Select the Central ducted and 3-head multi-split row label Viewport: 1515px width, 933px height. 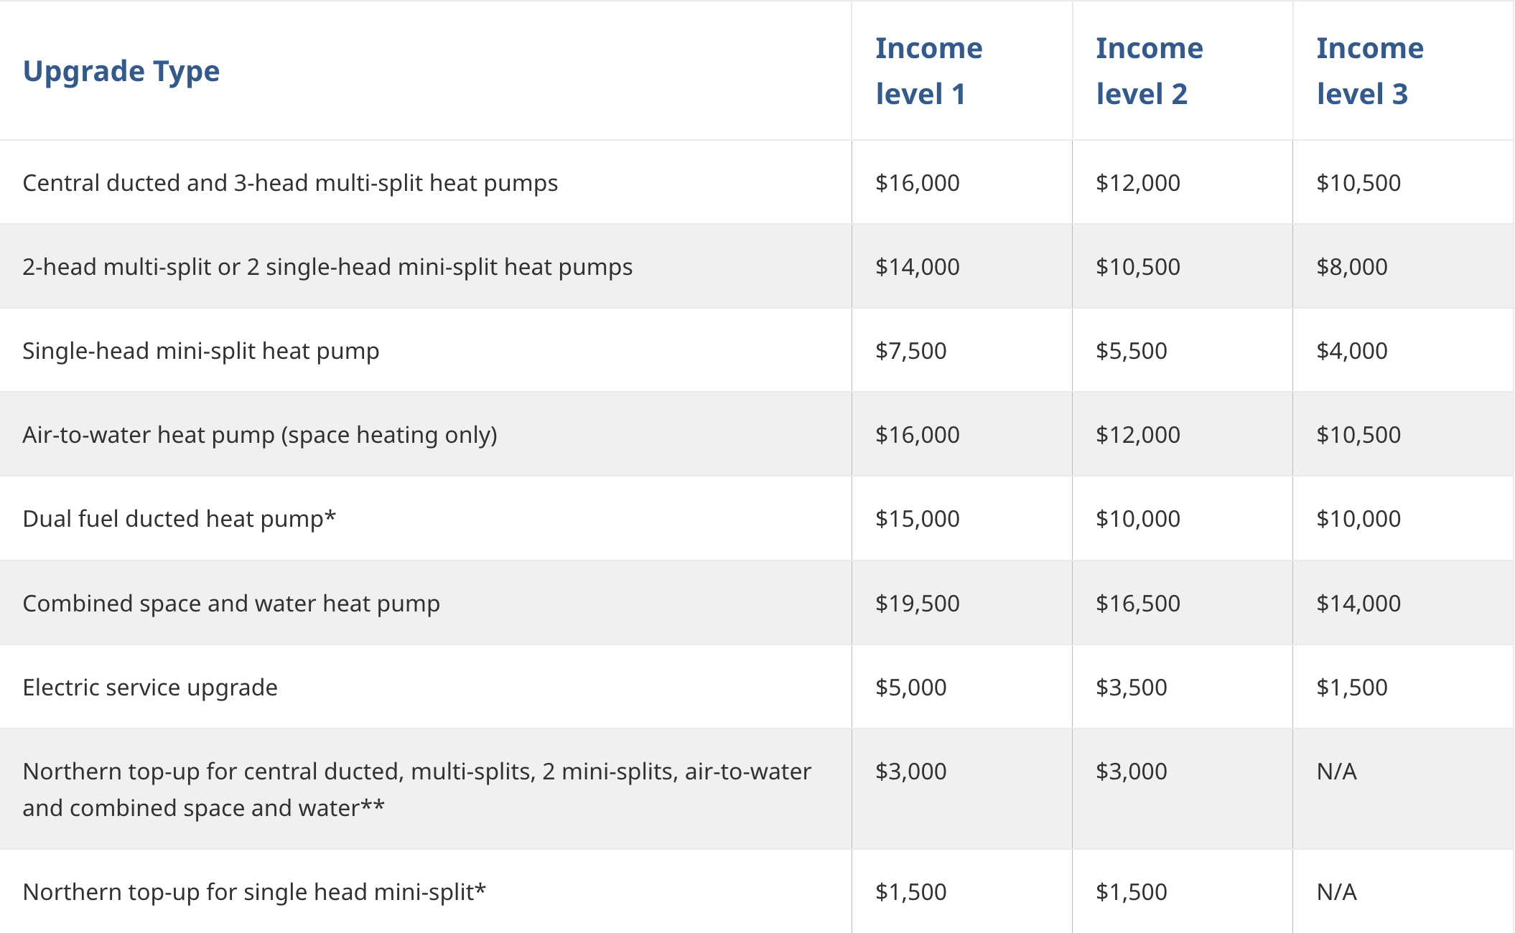tap(290, 183)
